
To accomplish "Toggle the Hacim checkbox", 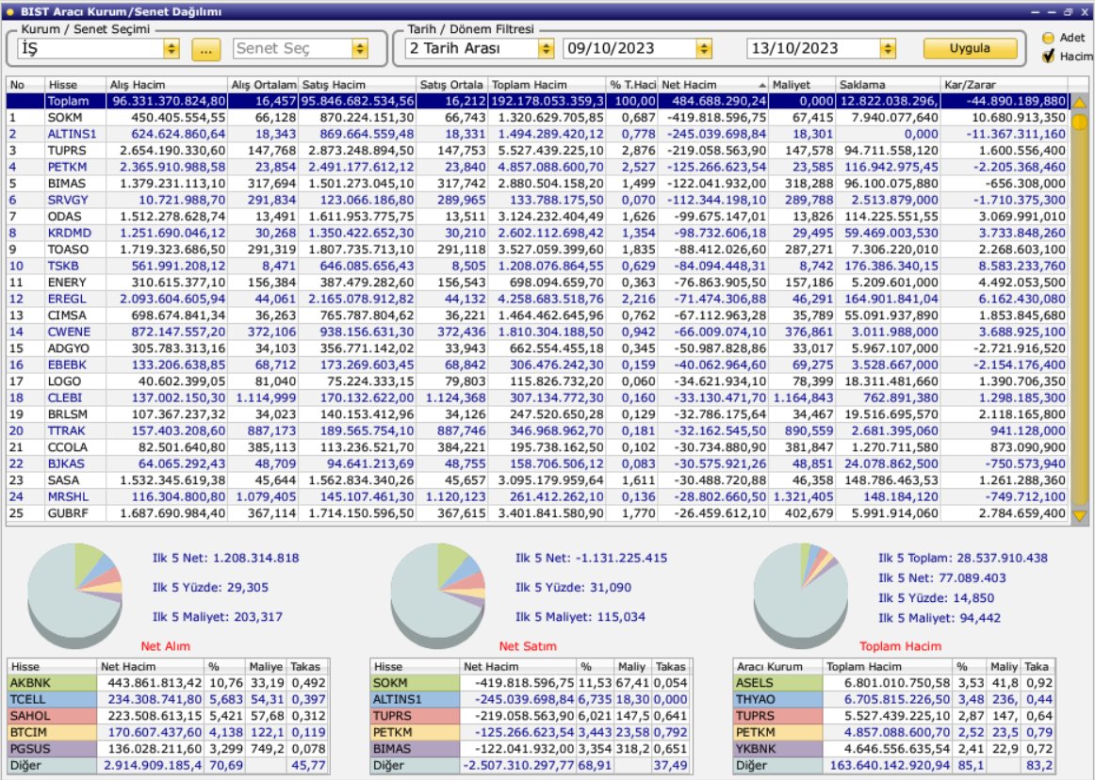I will point(1048,57).
